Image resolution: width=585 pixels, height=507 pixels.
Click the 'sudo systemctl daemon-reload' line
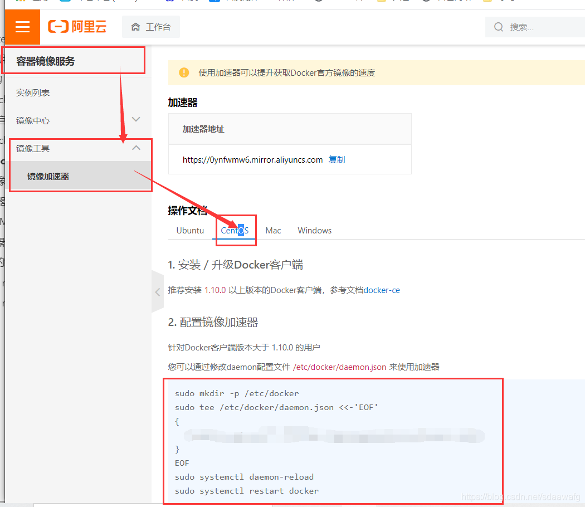[x=245, y=477]
